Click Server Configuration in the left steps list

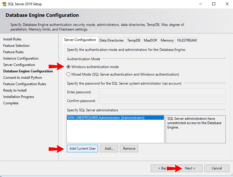[x=19, y=65]
